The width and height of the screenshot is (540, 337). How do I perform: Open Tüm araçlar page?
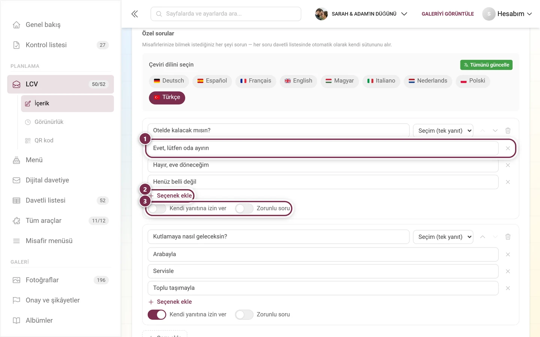coord(60,221)
